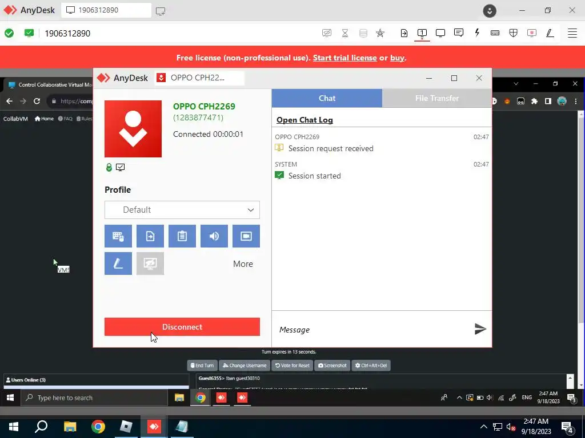Select the OPPO CPH22... session tab
The width and height of the screenshot is (585, 438).
[x=199, y=78]
